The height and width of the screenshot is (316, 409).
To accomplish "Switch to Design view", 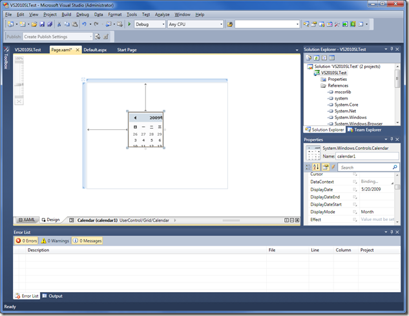I will coord(51,220).
